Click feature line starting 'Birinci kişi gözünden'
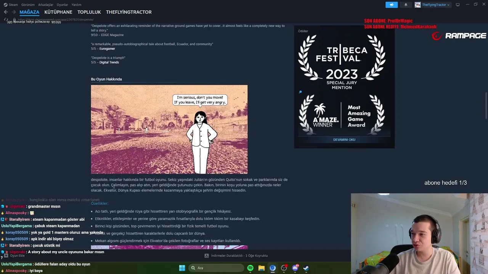Viewport: 488px width, 274px height. [x=162, y=226]
